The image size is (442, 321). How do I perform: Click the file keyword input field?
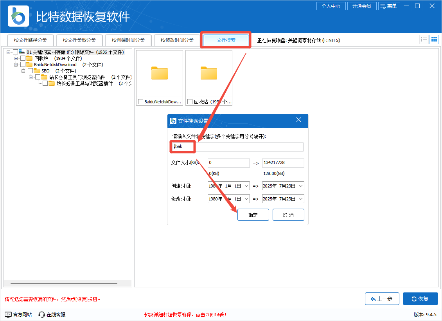pos(238,147)
